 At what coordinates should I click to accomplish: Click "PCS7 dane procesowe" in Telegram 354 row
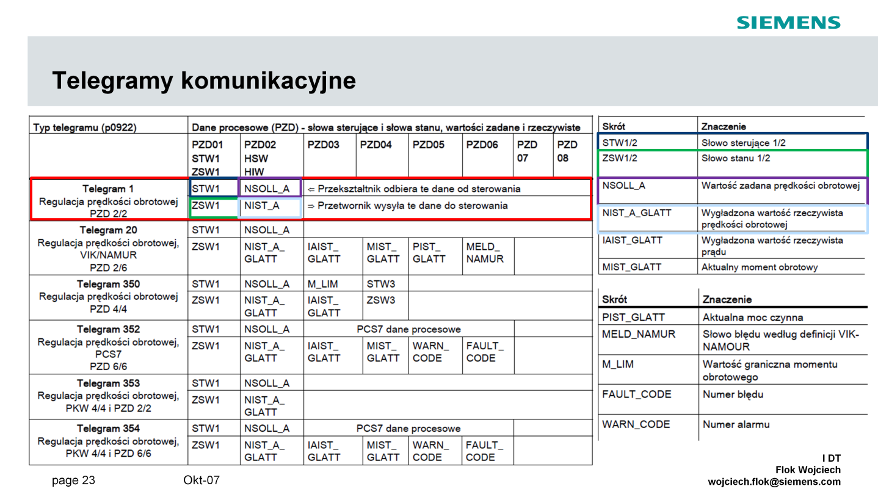click(x=409, y=428)
